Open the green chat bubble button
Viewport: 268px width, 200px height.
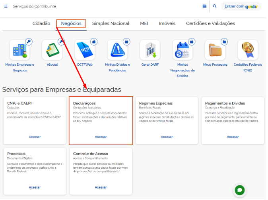click(x=239, y=190)
